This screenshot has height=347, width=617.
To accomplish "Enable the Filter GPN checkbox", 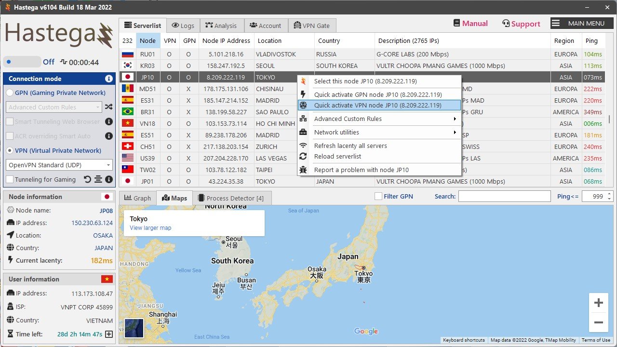I will [378, 196].
